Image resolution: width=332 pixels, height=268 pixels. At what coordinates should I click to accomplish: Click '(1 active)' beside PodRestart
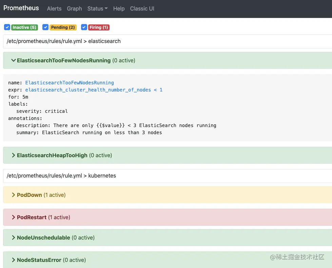(x=59, y=217)
